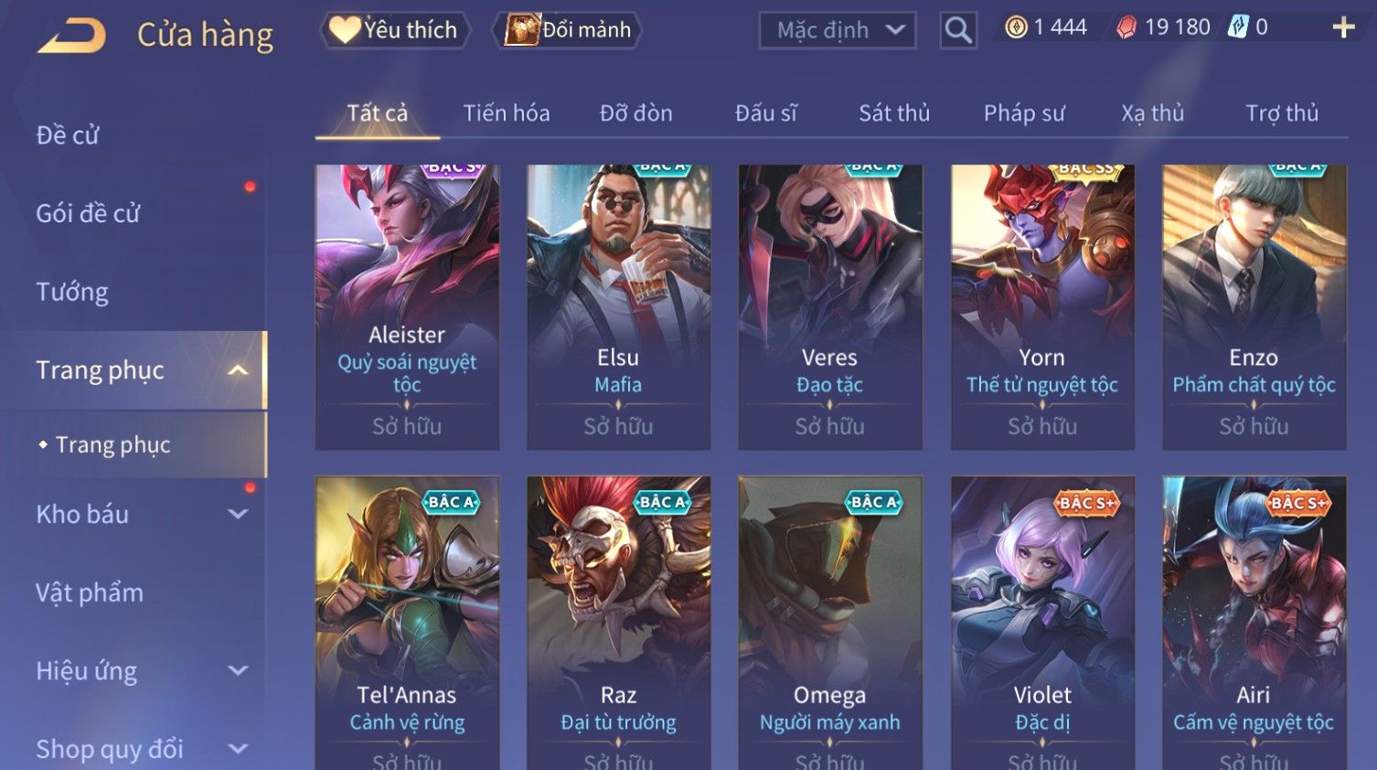
Task: Open Gói đề cử in sidebar
Action: 88,213
